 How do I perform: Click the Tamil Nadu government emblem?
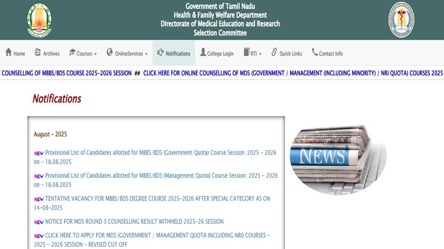39,20
